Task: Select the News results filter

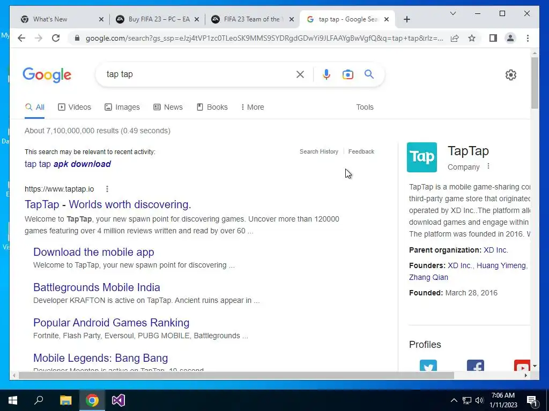Action: (168, 107)
